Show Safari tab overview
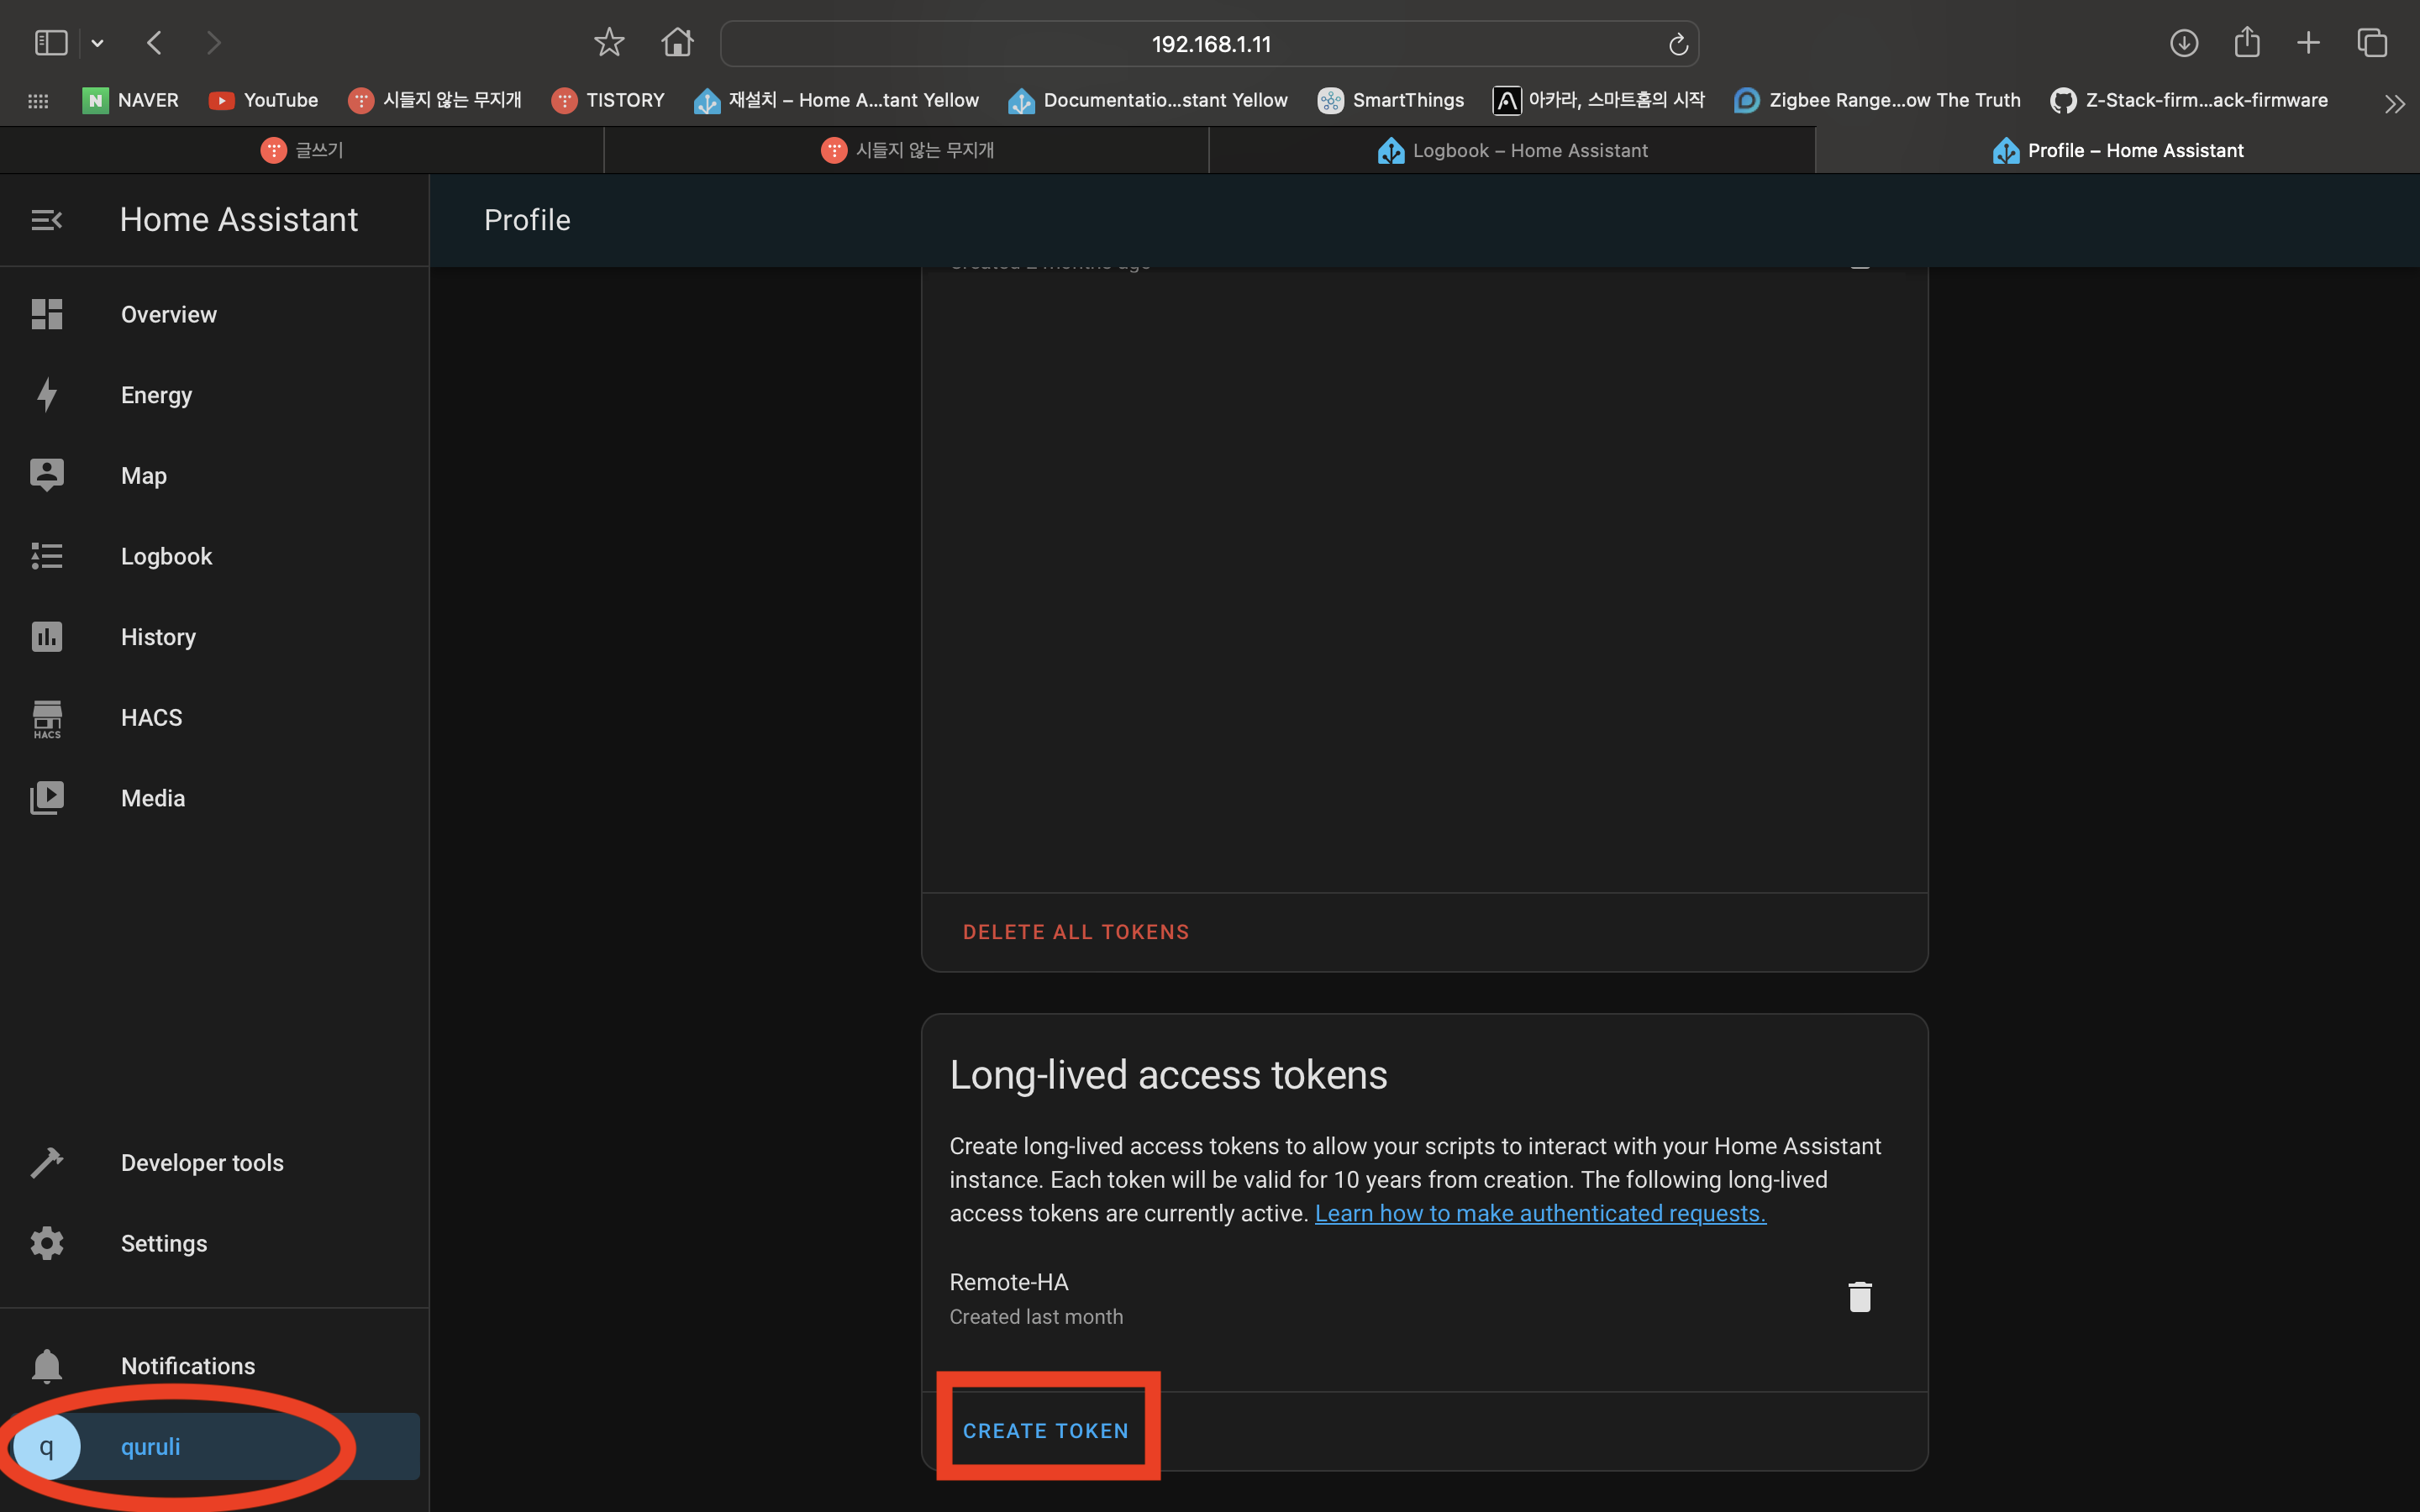The height and width of the screenshot is (1512, 2420). [2371, 43]
